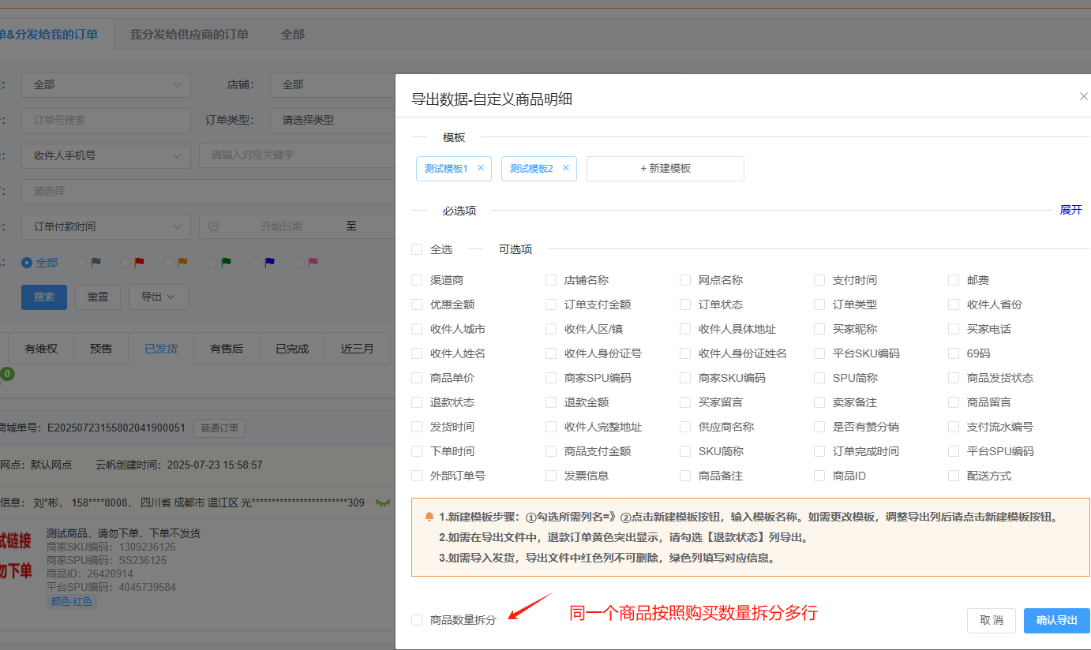Switch to the 全部 top tab
1091x650 pixels.
point(293,35)
